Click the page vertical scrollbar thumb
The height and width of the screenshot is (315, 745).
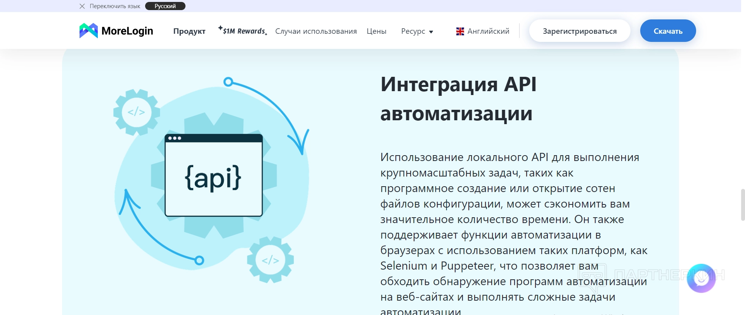click(x=743, y=204)
